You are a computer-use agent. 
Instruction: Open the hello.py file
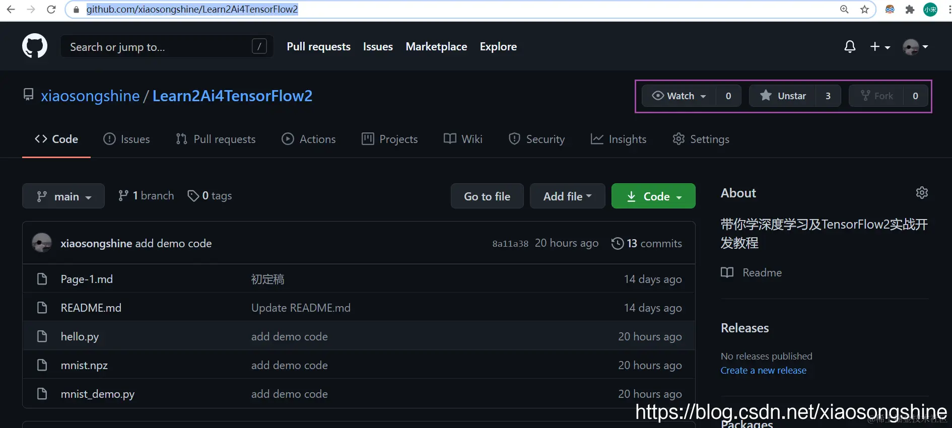coord(80,336)
